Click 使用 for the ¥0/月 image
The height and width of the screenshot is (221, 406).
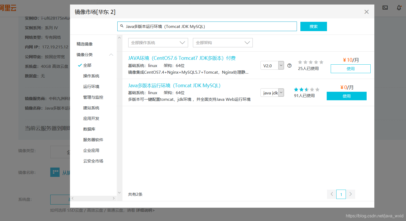point(347,96)
